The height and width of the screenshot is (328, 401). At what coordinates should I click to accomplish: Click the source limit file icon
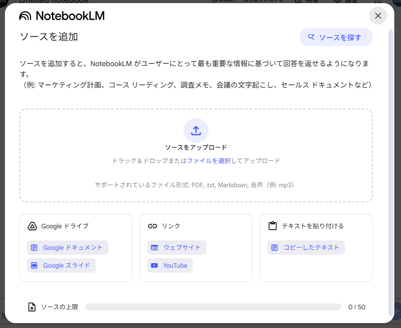pyautogui.click(x=32, y=307)
